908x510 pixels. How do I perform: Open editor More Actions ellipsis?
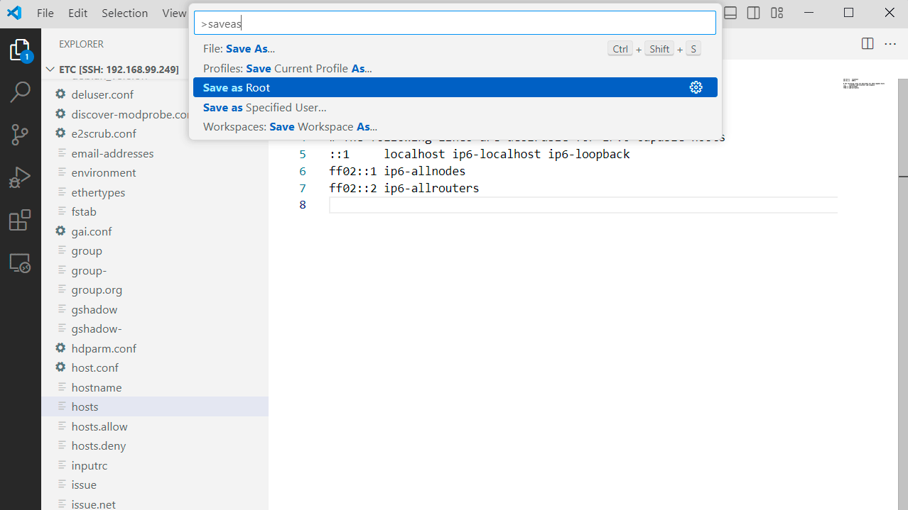click(x=890, y=44)
